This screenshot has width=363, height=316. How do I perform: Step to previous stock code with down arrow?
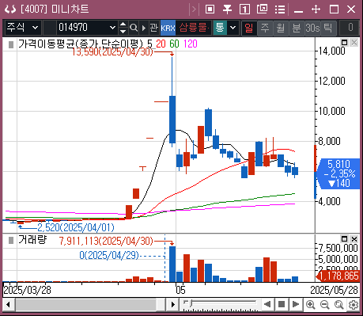[x=123, y=31]
